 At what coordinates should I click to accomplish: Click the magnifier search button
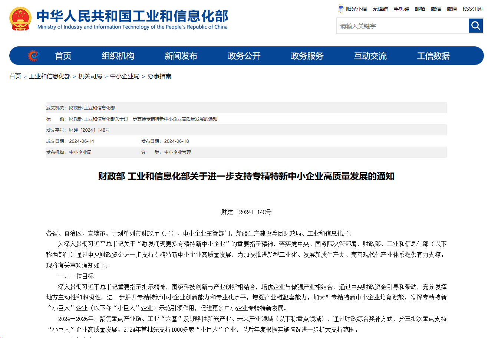click(x=475, y=26)
